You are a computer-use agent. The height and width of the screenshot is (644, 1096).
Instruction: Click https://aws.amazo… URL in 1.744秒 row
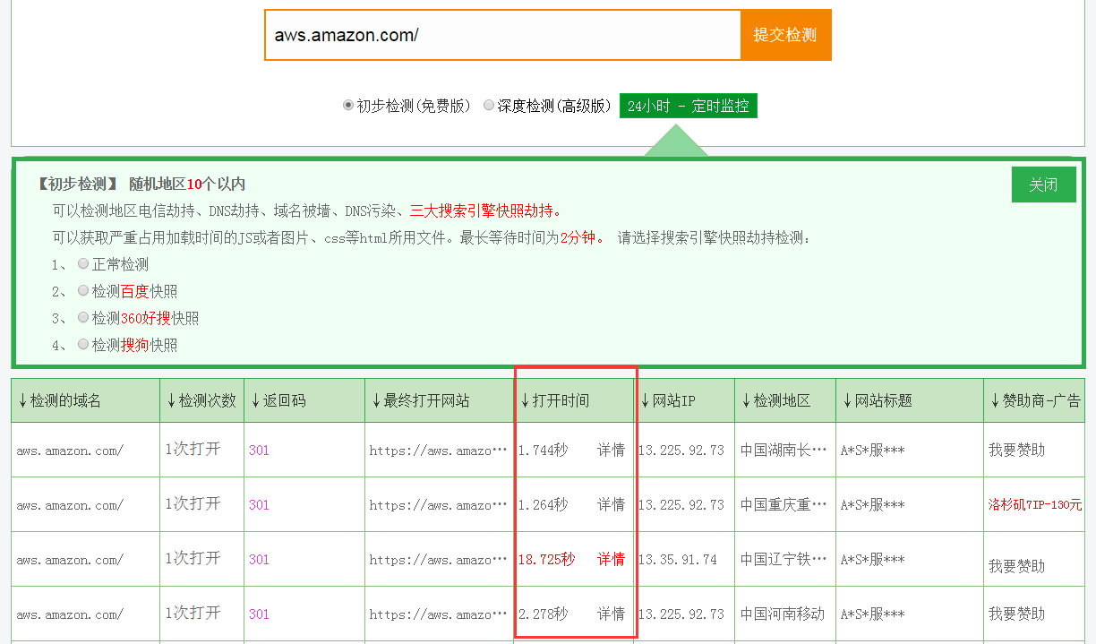pos(438,451)
